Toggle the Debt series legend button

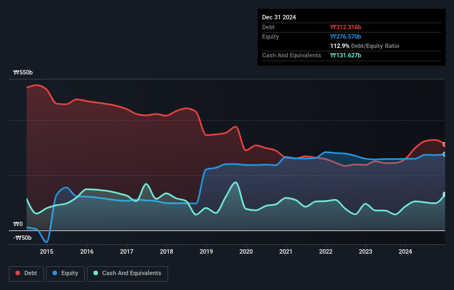point(27,273)
